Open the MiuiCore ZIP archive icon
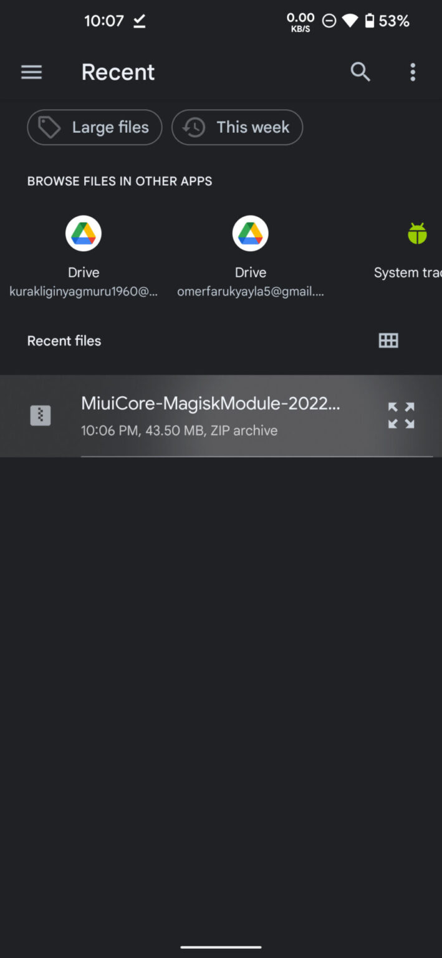This screenshot has height=958, width=442. [x=41, y=415]
